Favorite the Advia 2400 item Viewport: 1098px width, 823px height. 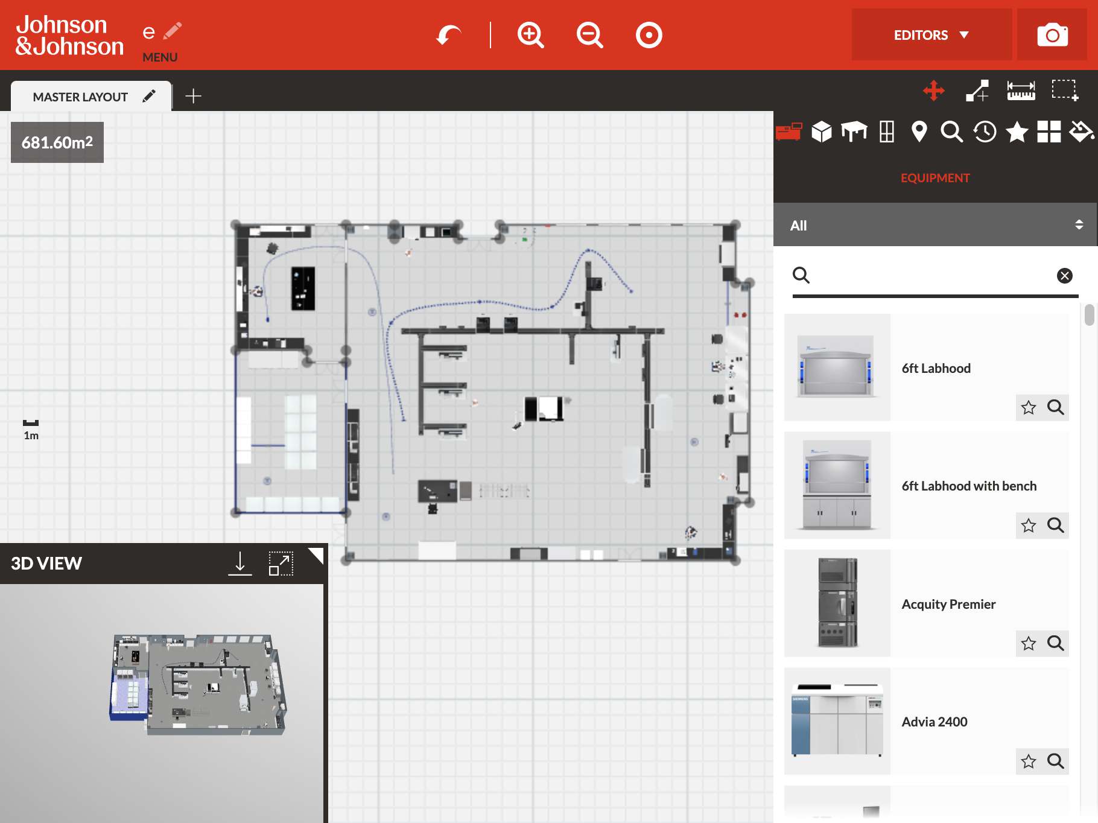1029,761
